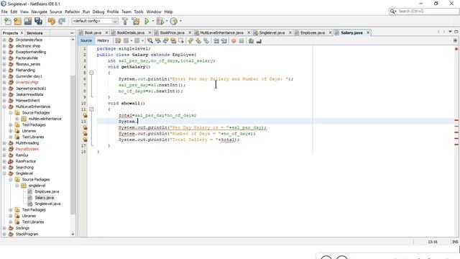
Task: Click the Shift Line Right icon
Action: [x=224, y=41]
